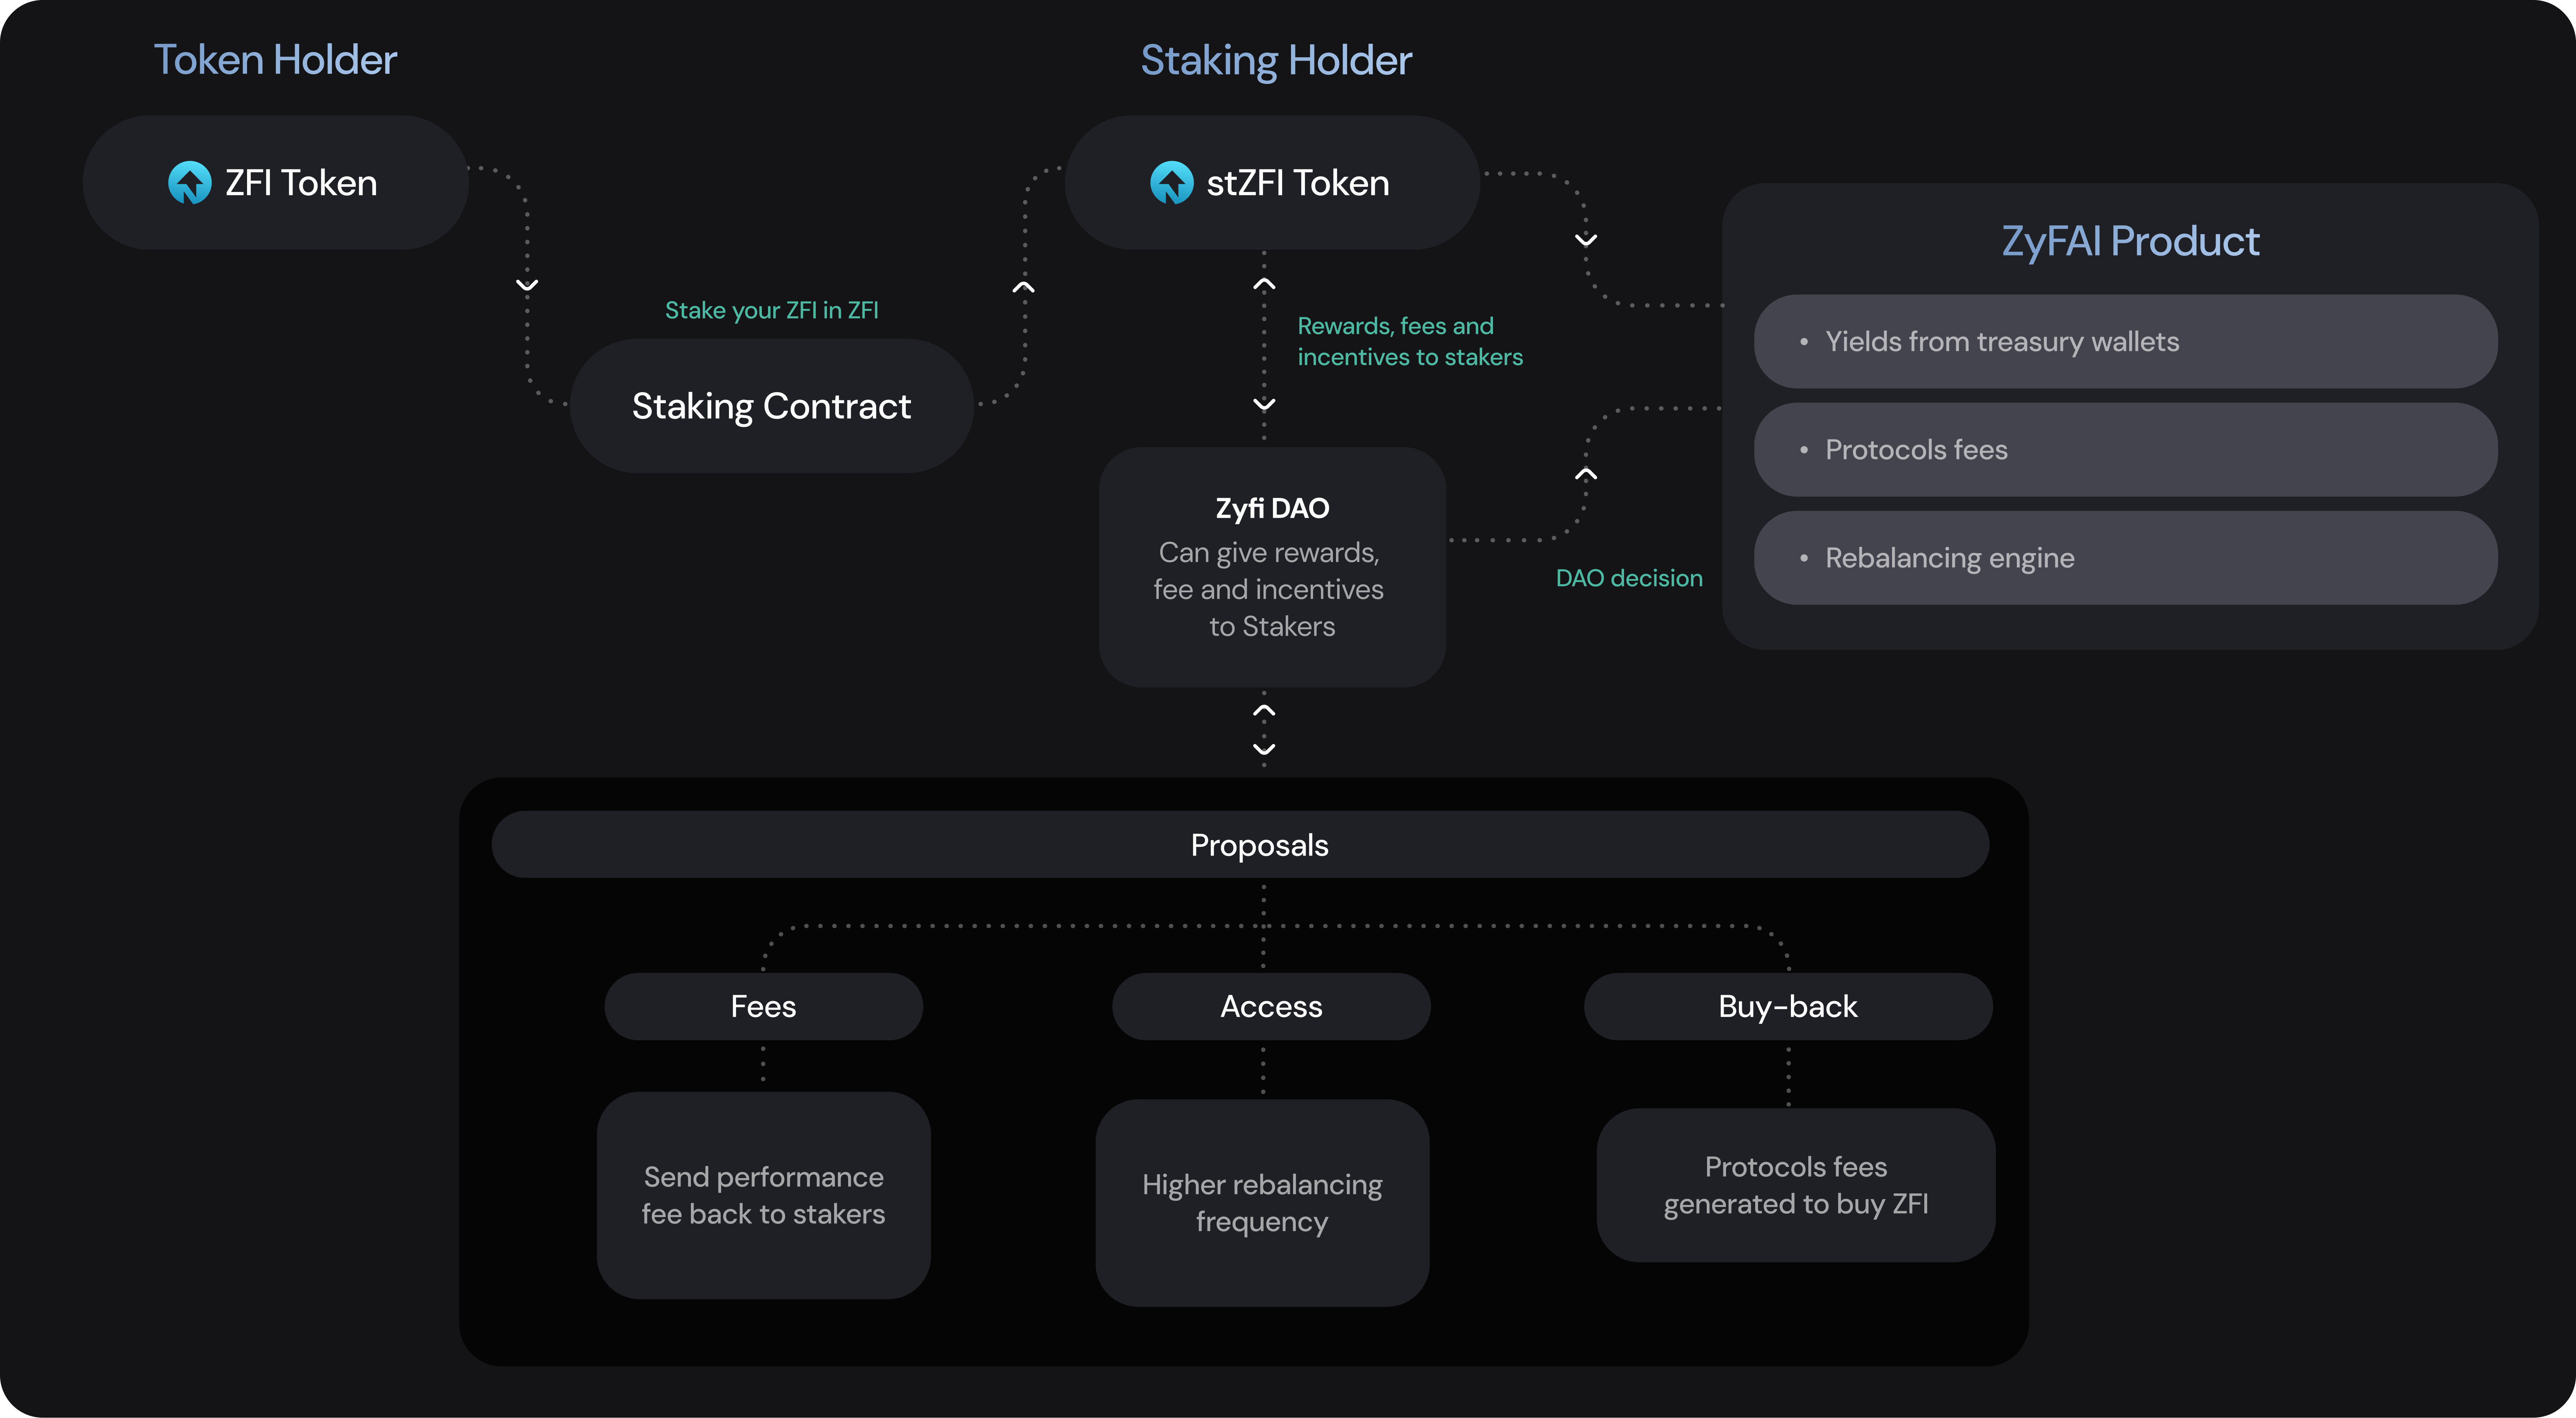
Task: Select the Rebalancing engine item
Action: coord(2125,558)
